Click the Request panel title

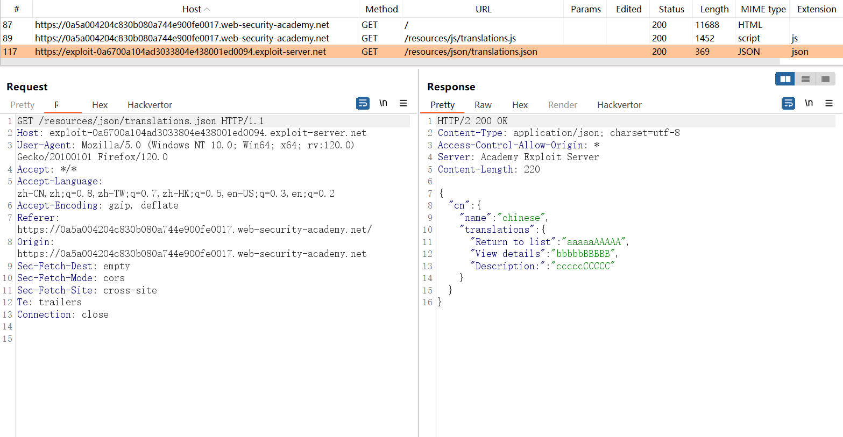point(27,87)
